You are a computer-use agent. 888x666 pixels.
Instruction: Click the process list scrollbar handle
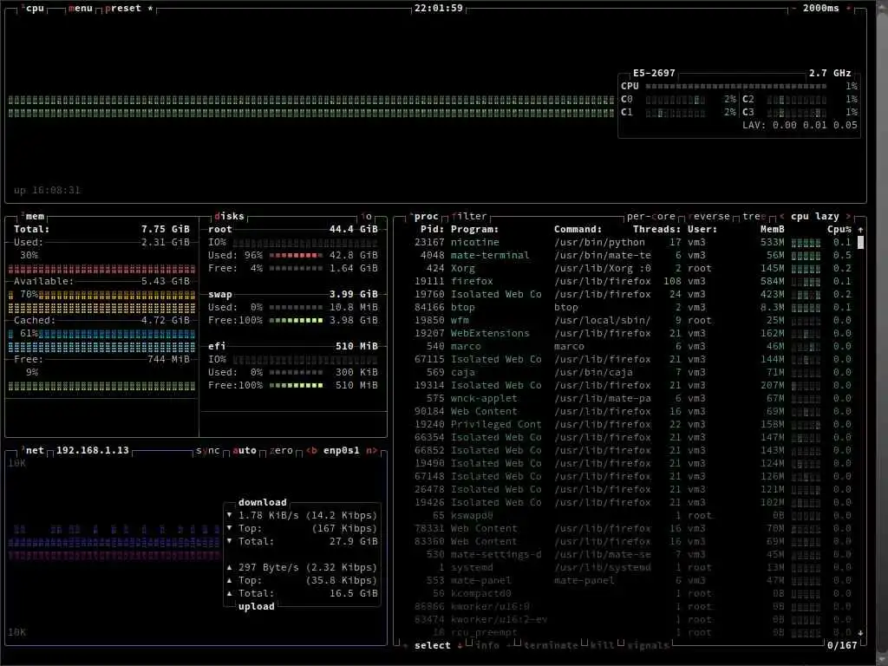(x=861, y=243)
